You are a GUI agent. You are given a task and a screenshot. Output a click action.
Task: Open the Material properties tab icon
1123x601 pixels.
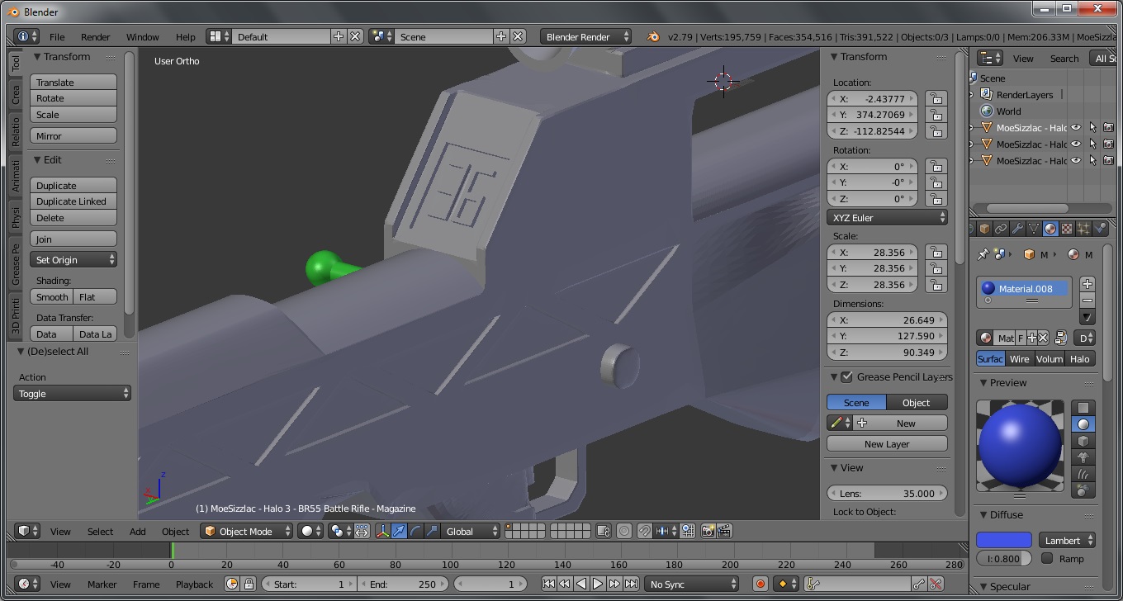(x=1050, y=229)
